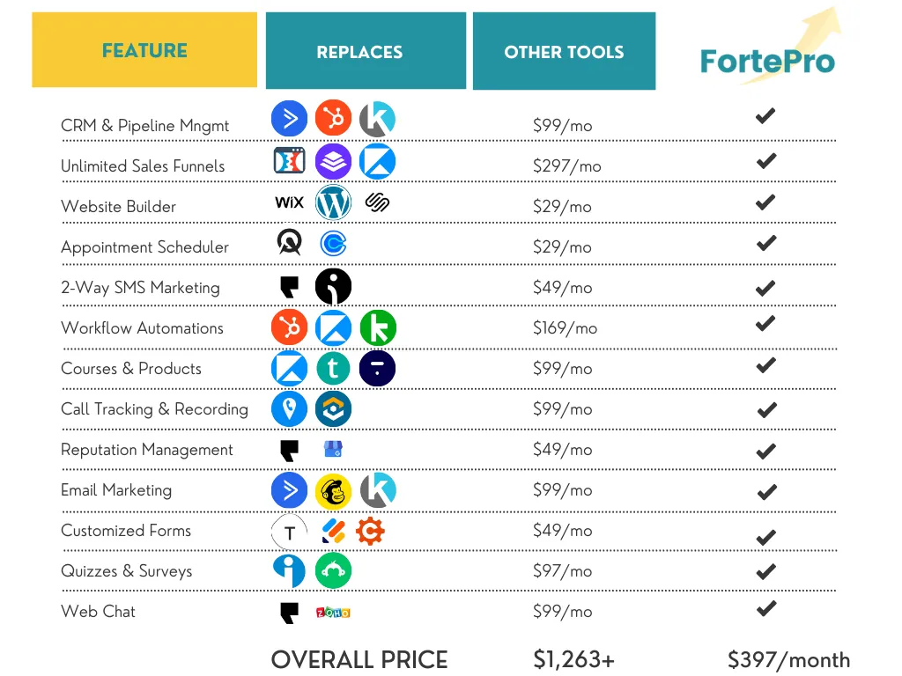Click the Wix logo in Website Builder row
This screenshot has height=676, width=902.
(x=289, y=202)
